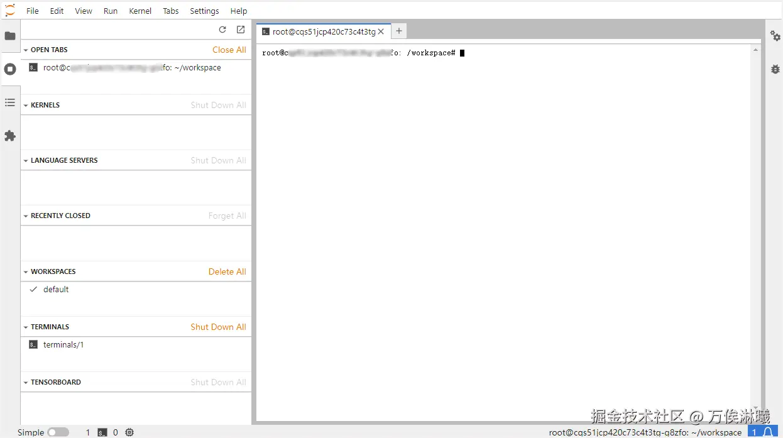Switch sessions panel to tree view icon
The height and width of the screenshot is (438, 783).
tap(241, 30)
